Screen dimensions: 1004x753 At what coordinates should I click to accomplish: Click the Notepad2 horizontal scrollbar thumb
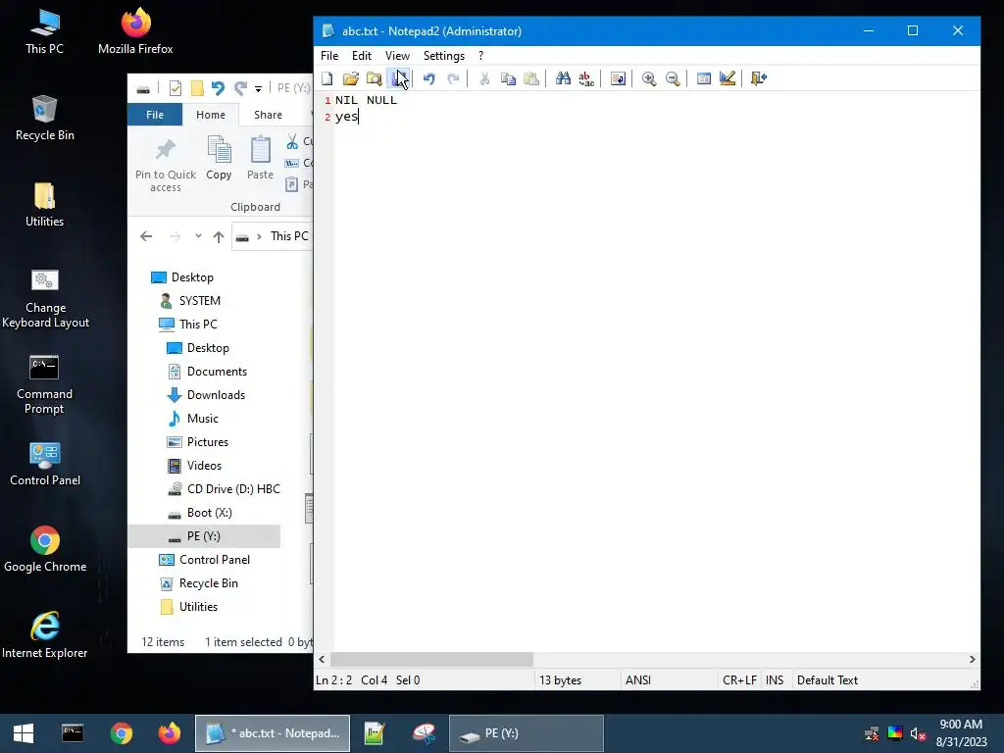(x=431, y=660)
